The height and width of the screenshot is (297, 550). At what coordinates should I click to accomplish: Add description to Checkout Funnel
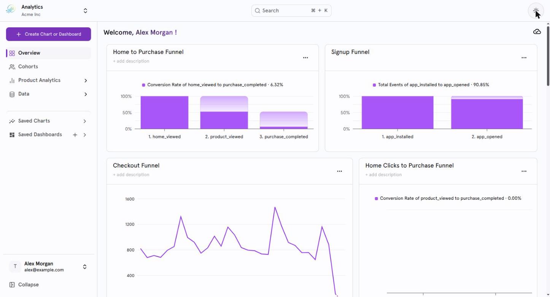[131, 175]
